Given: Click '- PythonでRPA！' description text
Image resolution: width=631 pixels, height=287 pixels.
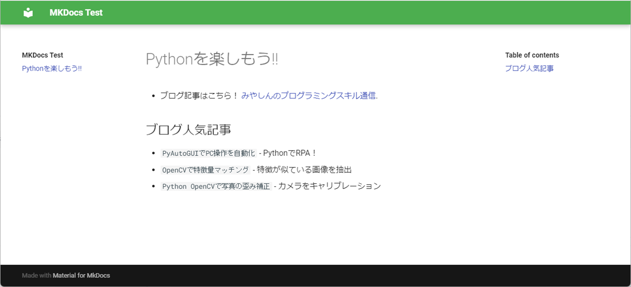Looking at the screenshot, I should pos(287,153).
